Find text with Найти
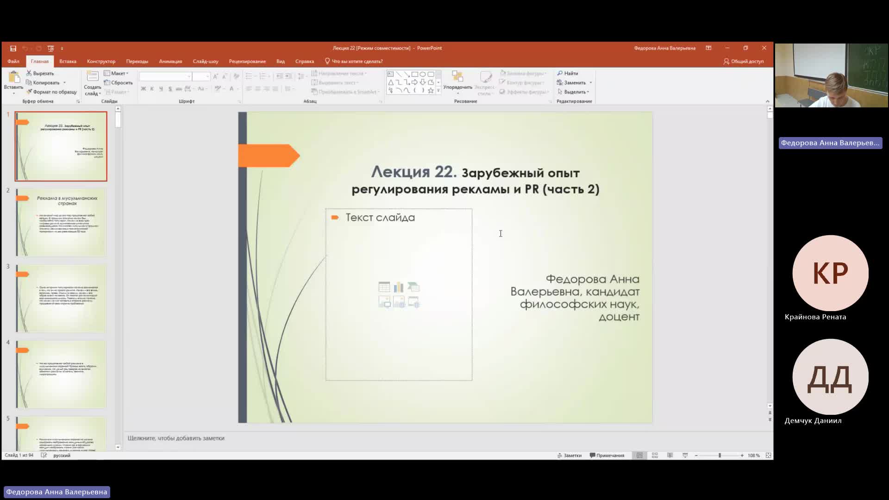 [x=568, y=73]
